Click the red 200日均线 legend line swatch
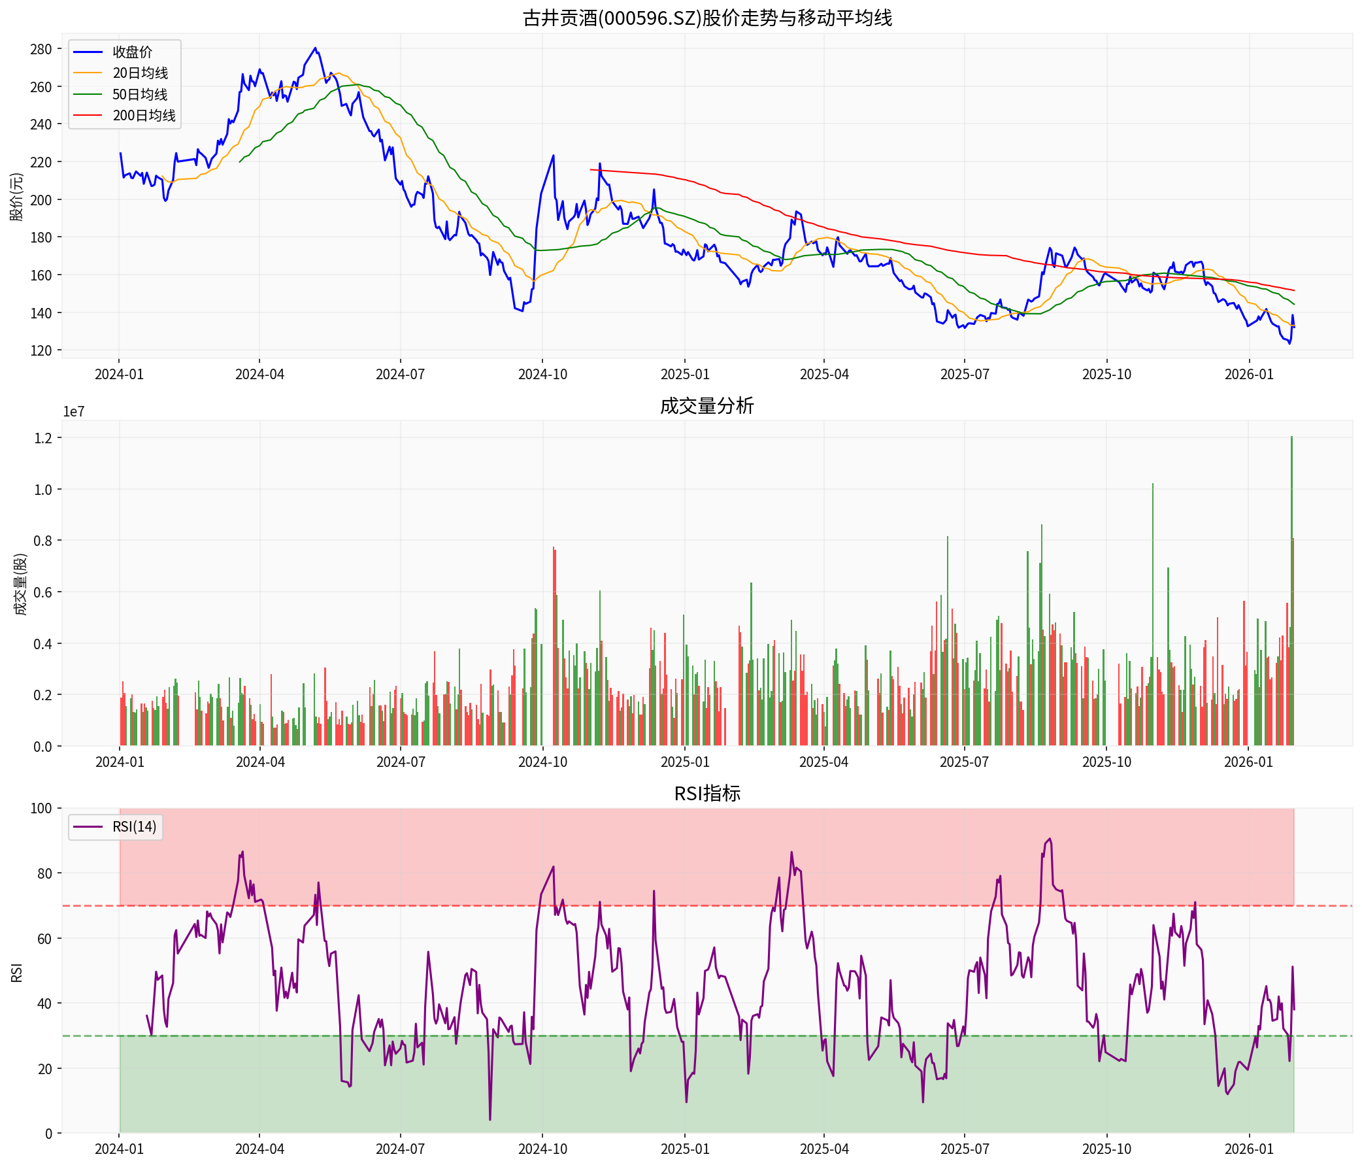Screen dimensions: 1362x1167 [x=88, y=116]
